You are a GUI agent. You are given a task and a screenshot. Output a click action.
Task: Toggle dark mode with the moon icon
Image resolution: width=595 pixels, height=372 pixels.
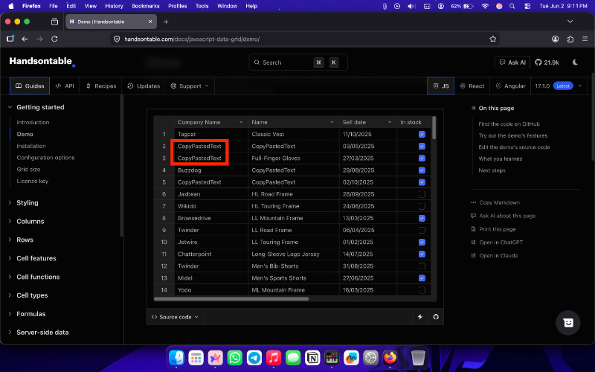tap(575, 62)
